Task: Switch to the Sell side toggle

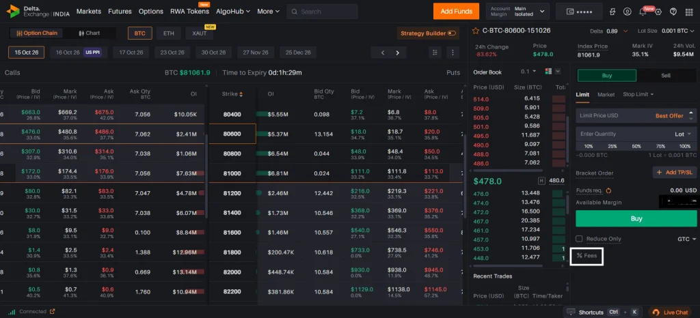Action: click(x=666, y=76)
